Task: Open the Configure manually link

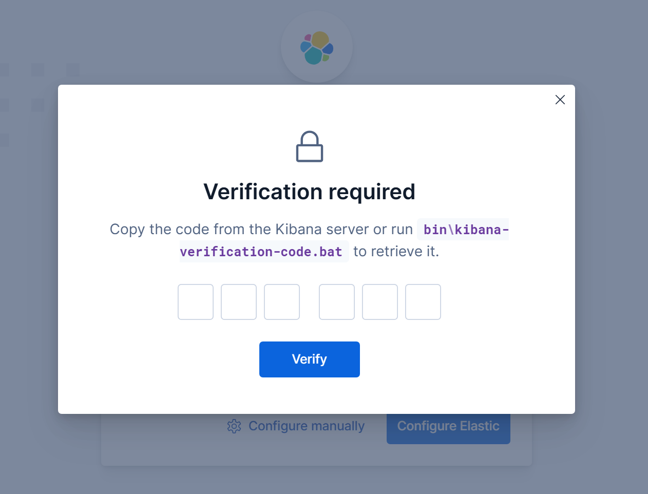Action: point(307,426)
